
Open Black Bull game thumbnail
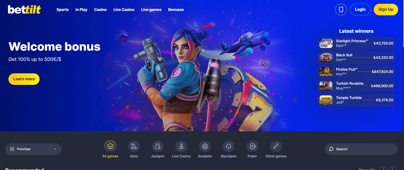coord(326,57)
